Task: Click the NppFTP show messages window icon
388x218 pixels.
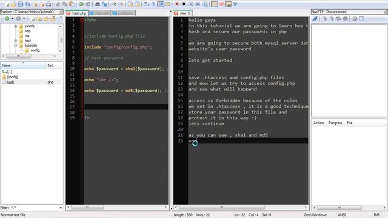Action: click(361, 19)
